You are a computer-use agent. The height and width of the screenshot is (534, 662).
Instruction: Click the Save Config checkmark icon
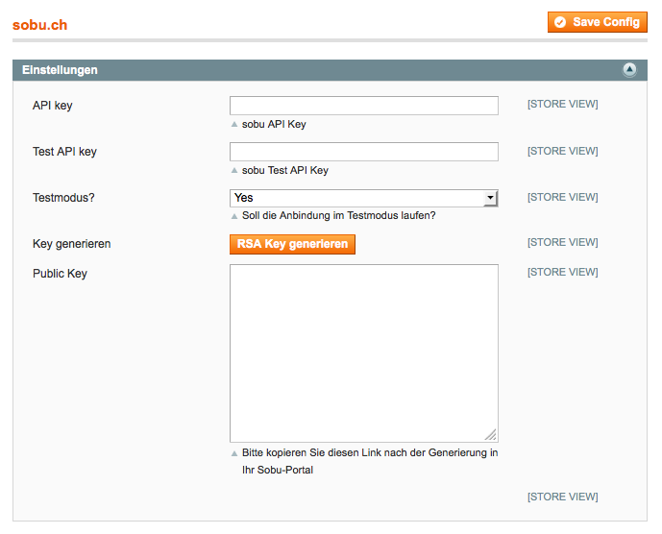[560, 22]
